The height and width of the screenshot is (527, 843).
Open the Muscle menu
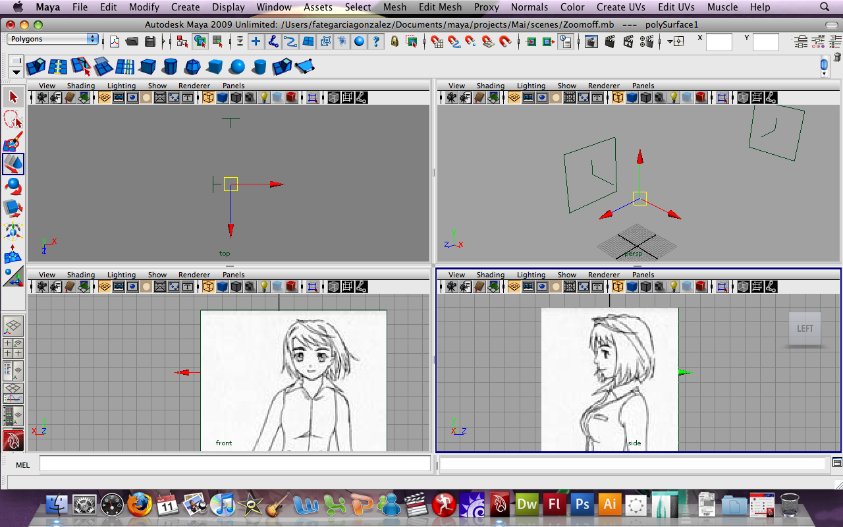tap(722, 7)
